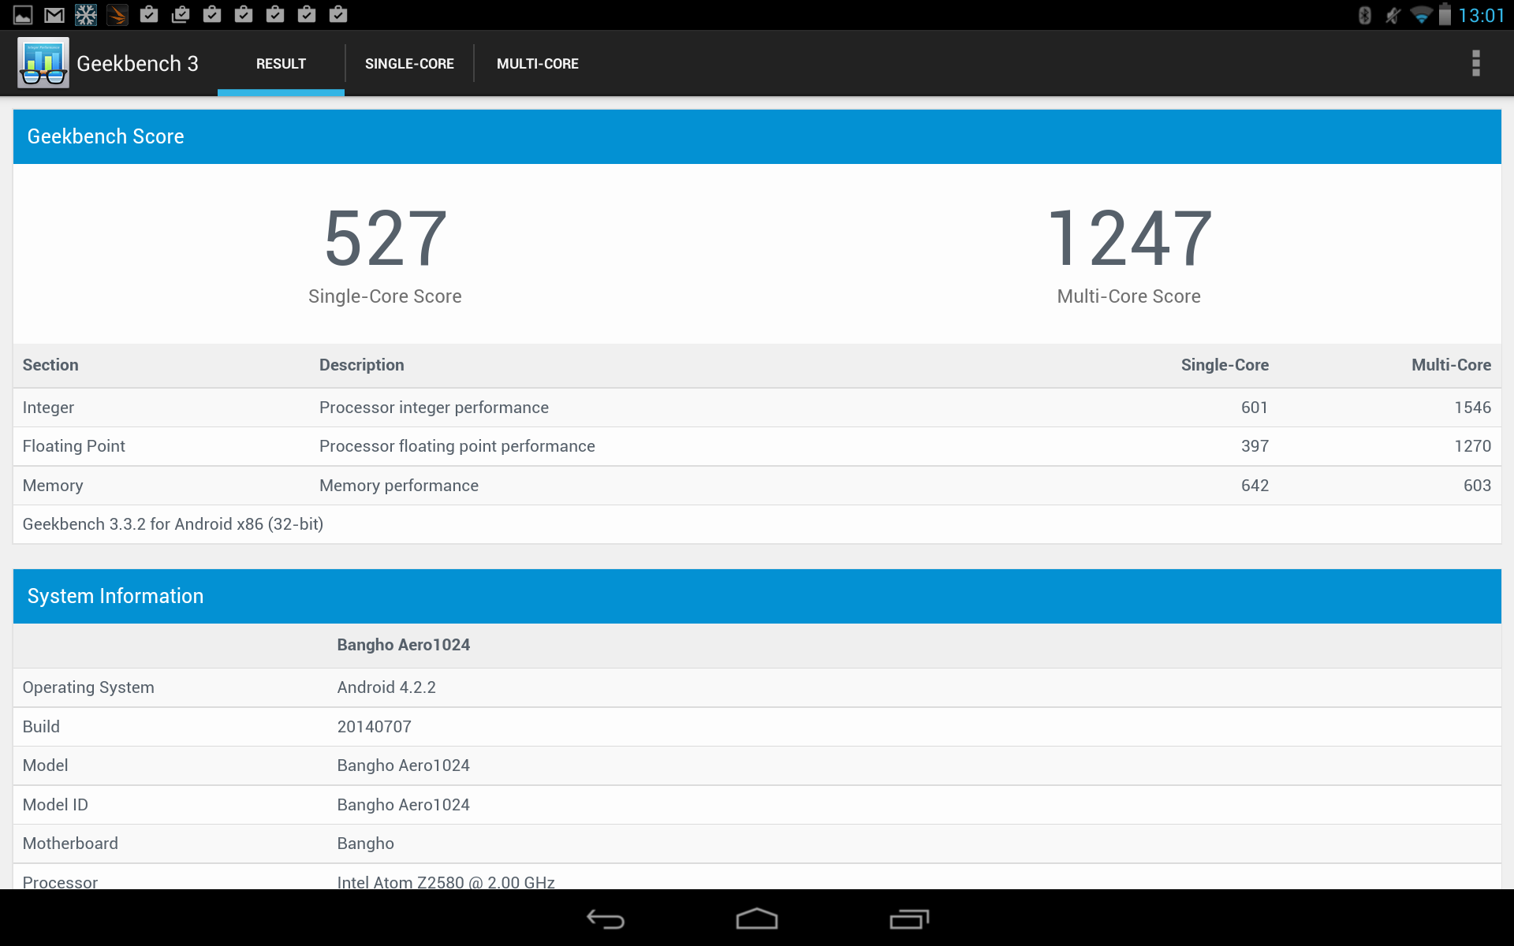Tap 'Intel Atom Z2580 @ 2.00 GHz' value
This screenshot has width=1514, height=946.
point(446,882)
